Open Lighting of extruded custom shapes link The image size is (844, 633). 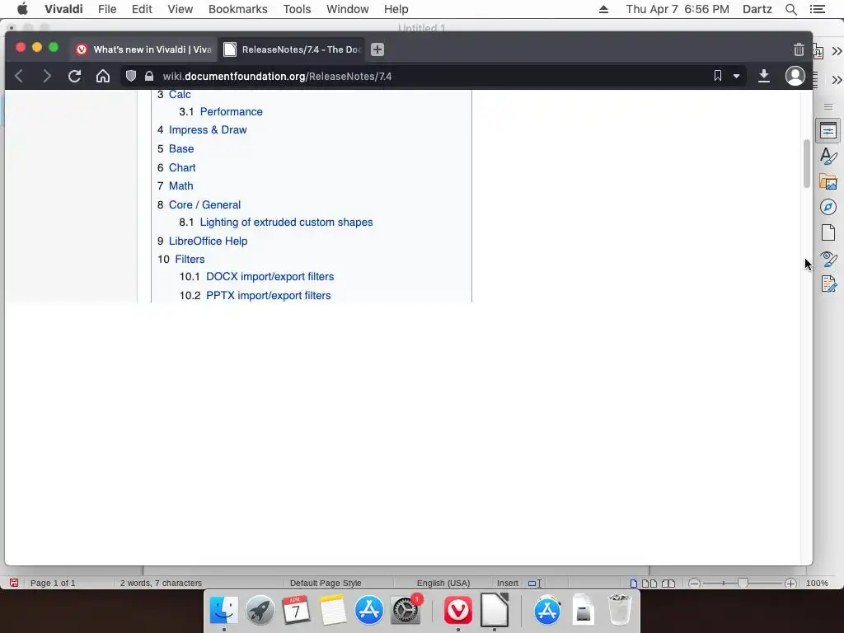click(286, 222)
